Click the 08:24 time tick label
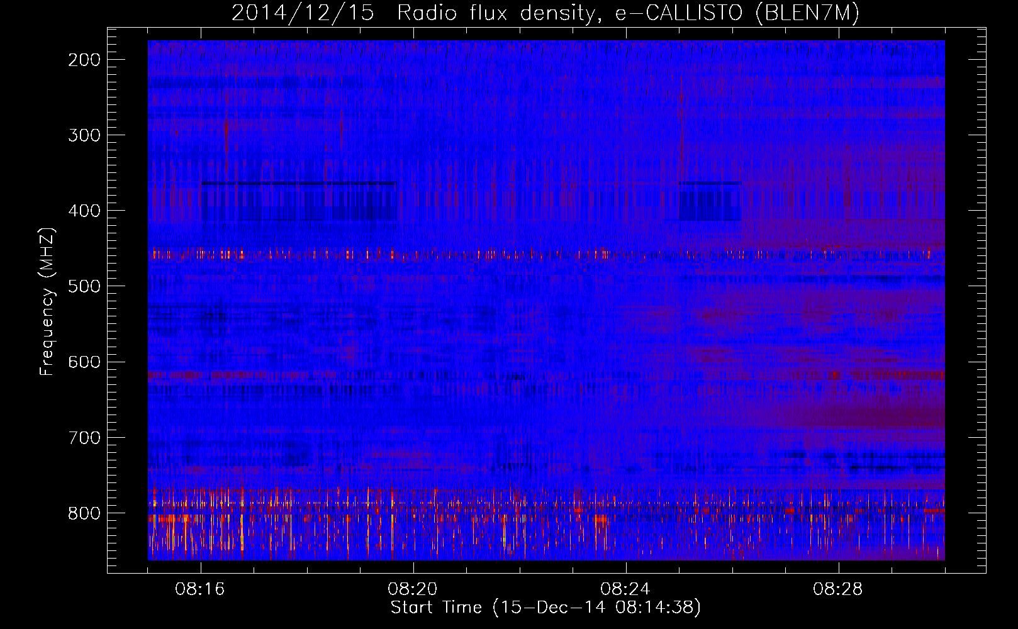This screenshot has width=1018, height=629. tap(625, 589)
